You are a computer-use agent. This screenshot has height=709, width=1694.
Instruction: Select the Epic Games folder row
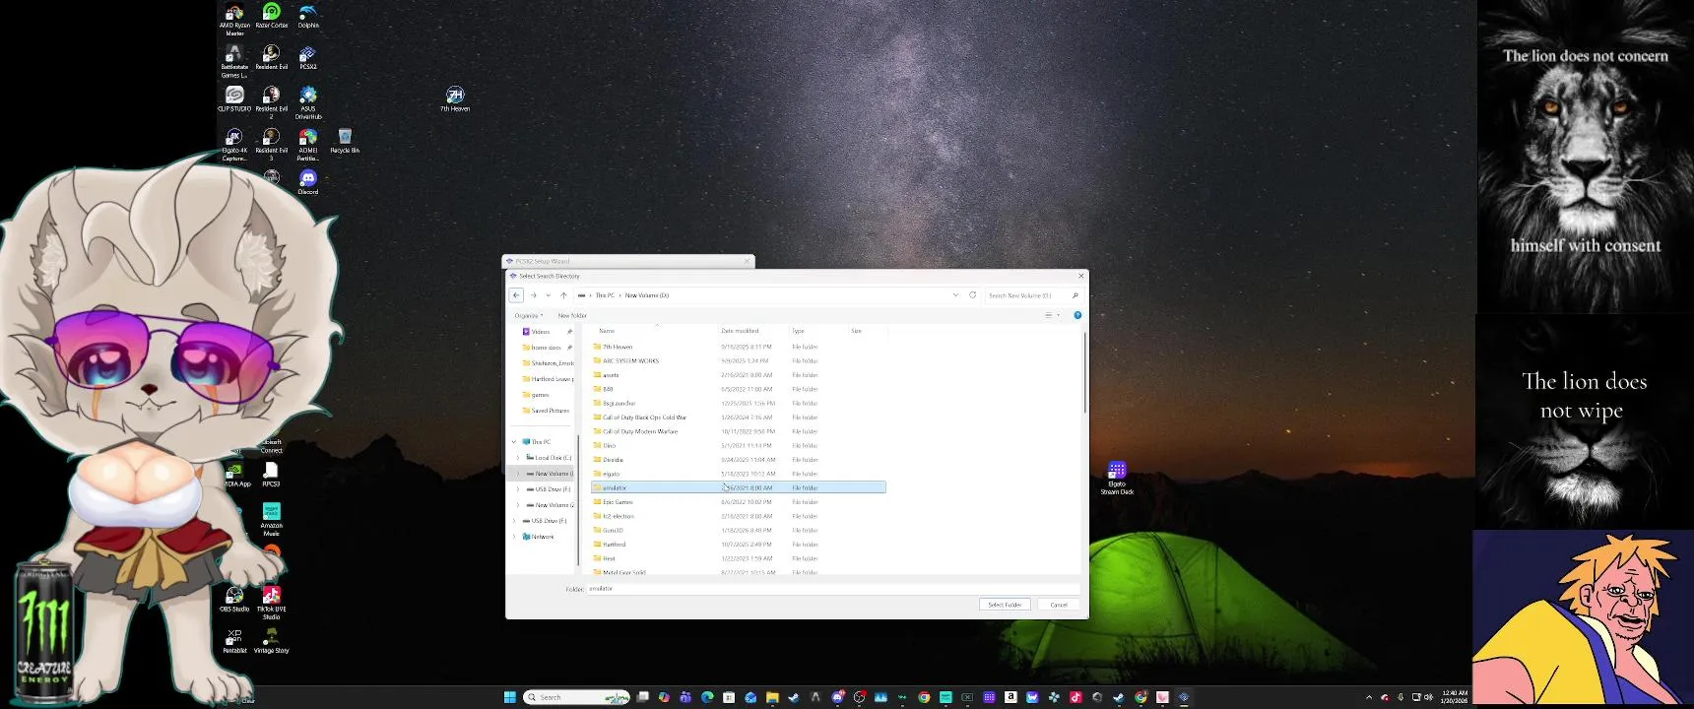[x=739, y=502]
